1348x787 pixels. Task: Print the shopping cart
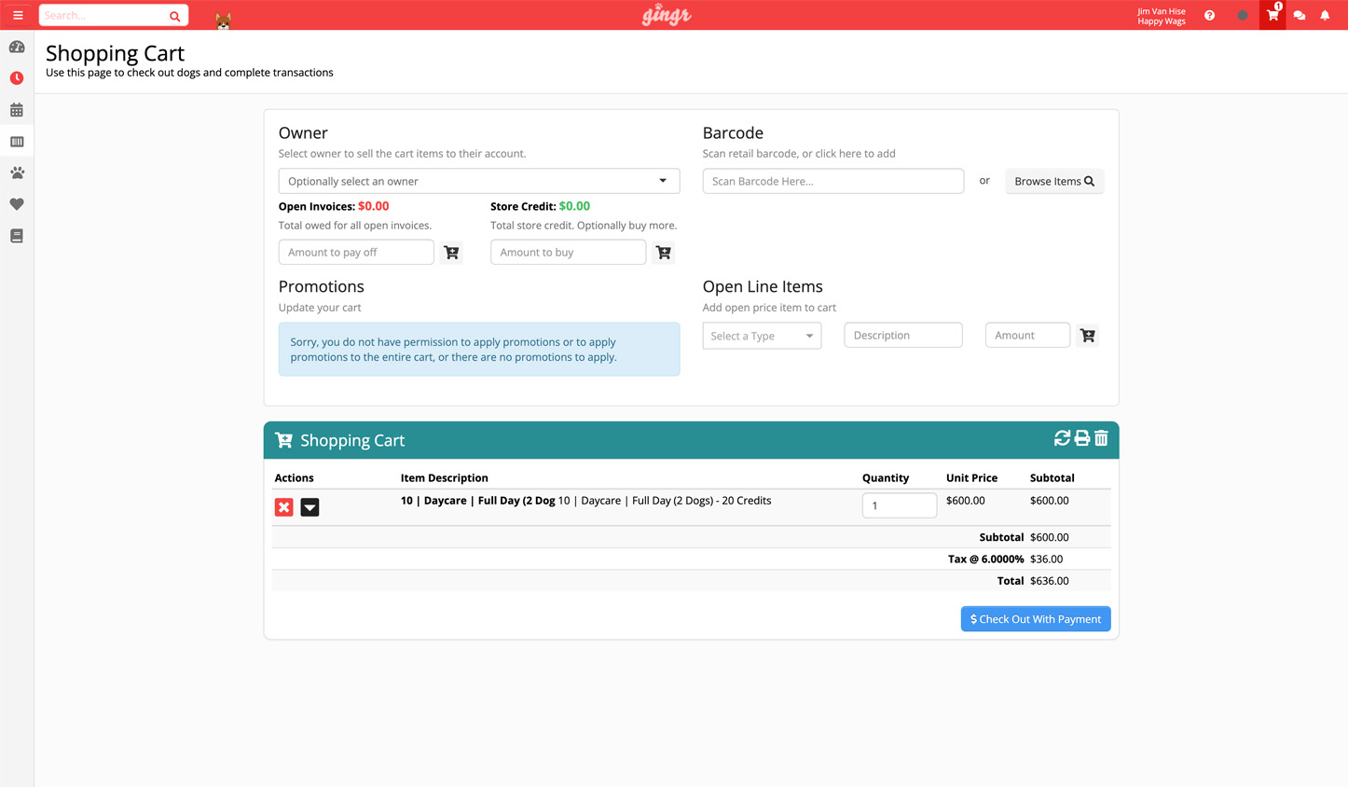click(x=1081, y=438)
